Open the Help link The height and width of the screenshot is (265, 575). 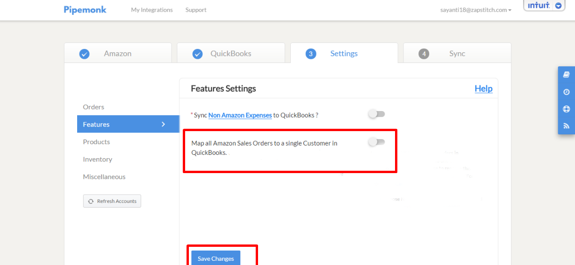[x=483, y=89]
